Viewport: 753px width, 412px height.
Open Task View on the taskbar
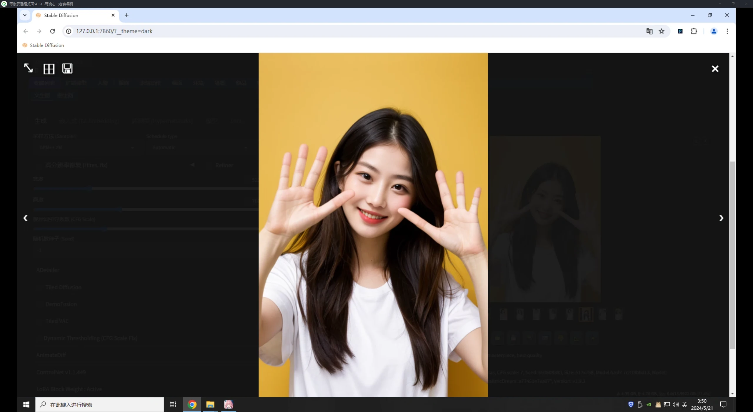(x=173, y=405)
